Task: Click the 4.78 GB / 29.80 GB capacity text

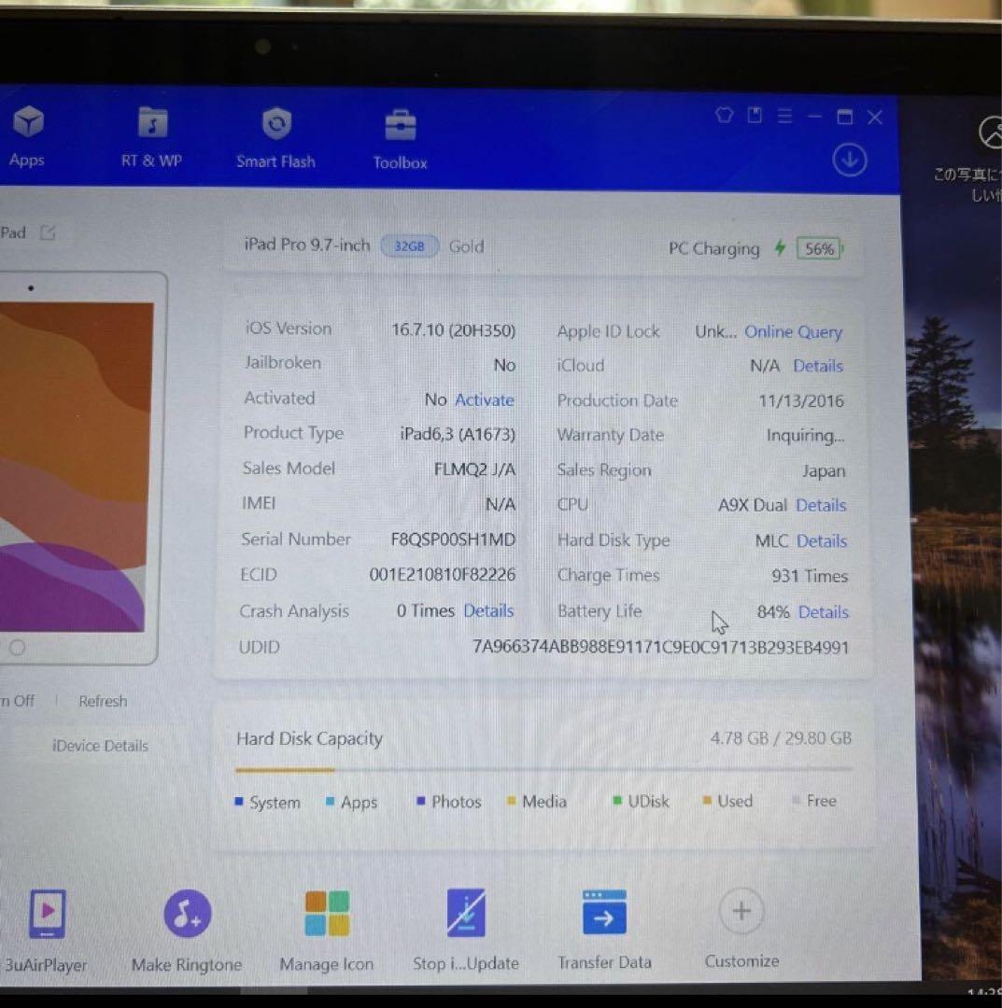Action: pyautogui.click(x=781, y=738)
